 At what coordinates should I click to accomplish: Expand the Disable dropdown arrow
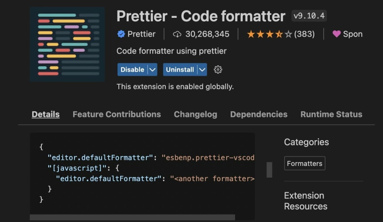click(152, 70)
